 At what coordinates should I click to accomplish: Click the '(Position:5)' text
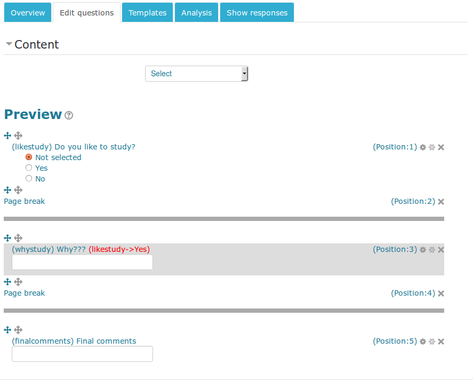tap(395, 341)
